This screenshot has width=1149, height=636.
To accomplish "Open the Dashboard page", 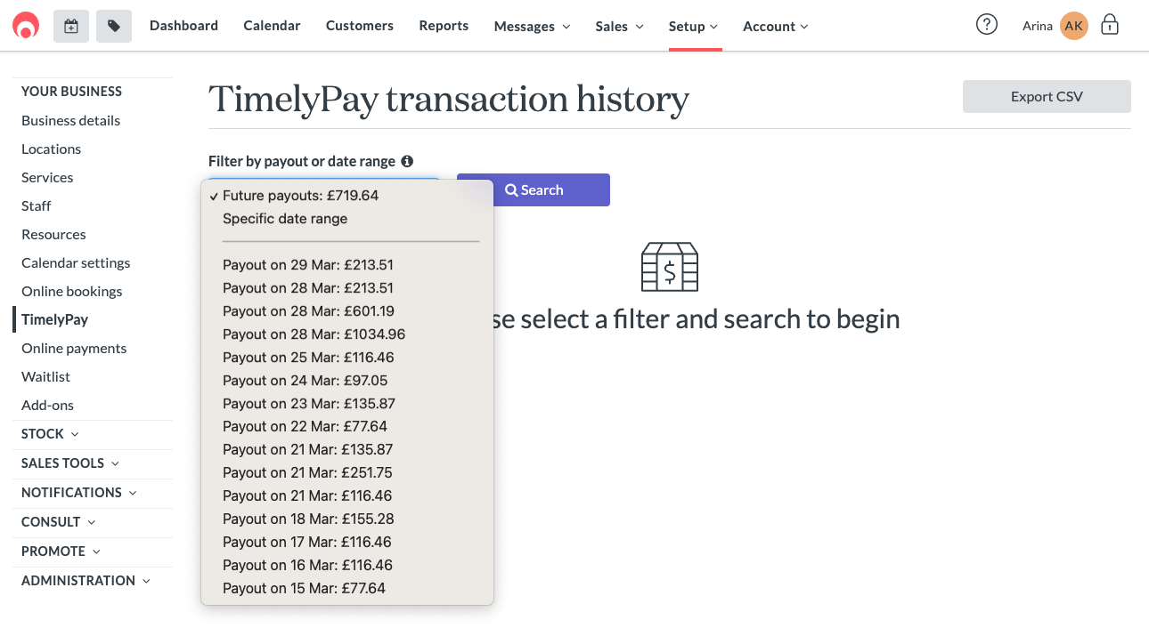I will click(x=183, y=26).
